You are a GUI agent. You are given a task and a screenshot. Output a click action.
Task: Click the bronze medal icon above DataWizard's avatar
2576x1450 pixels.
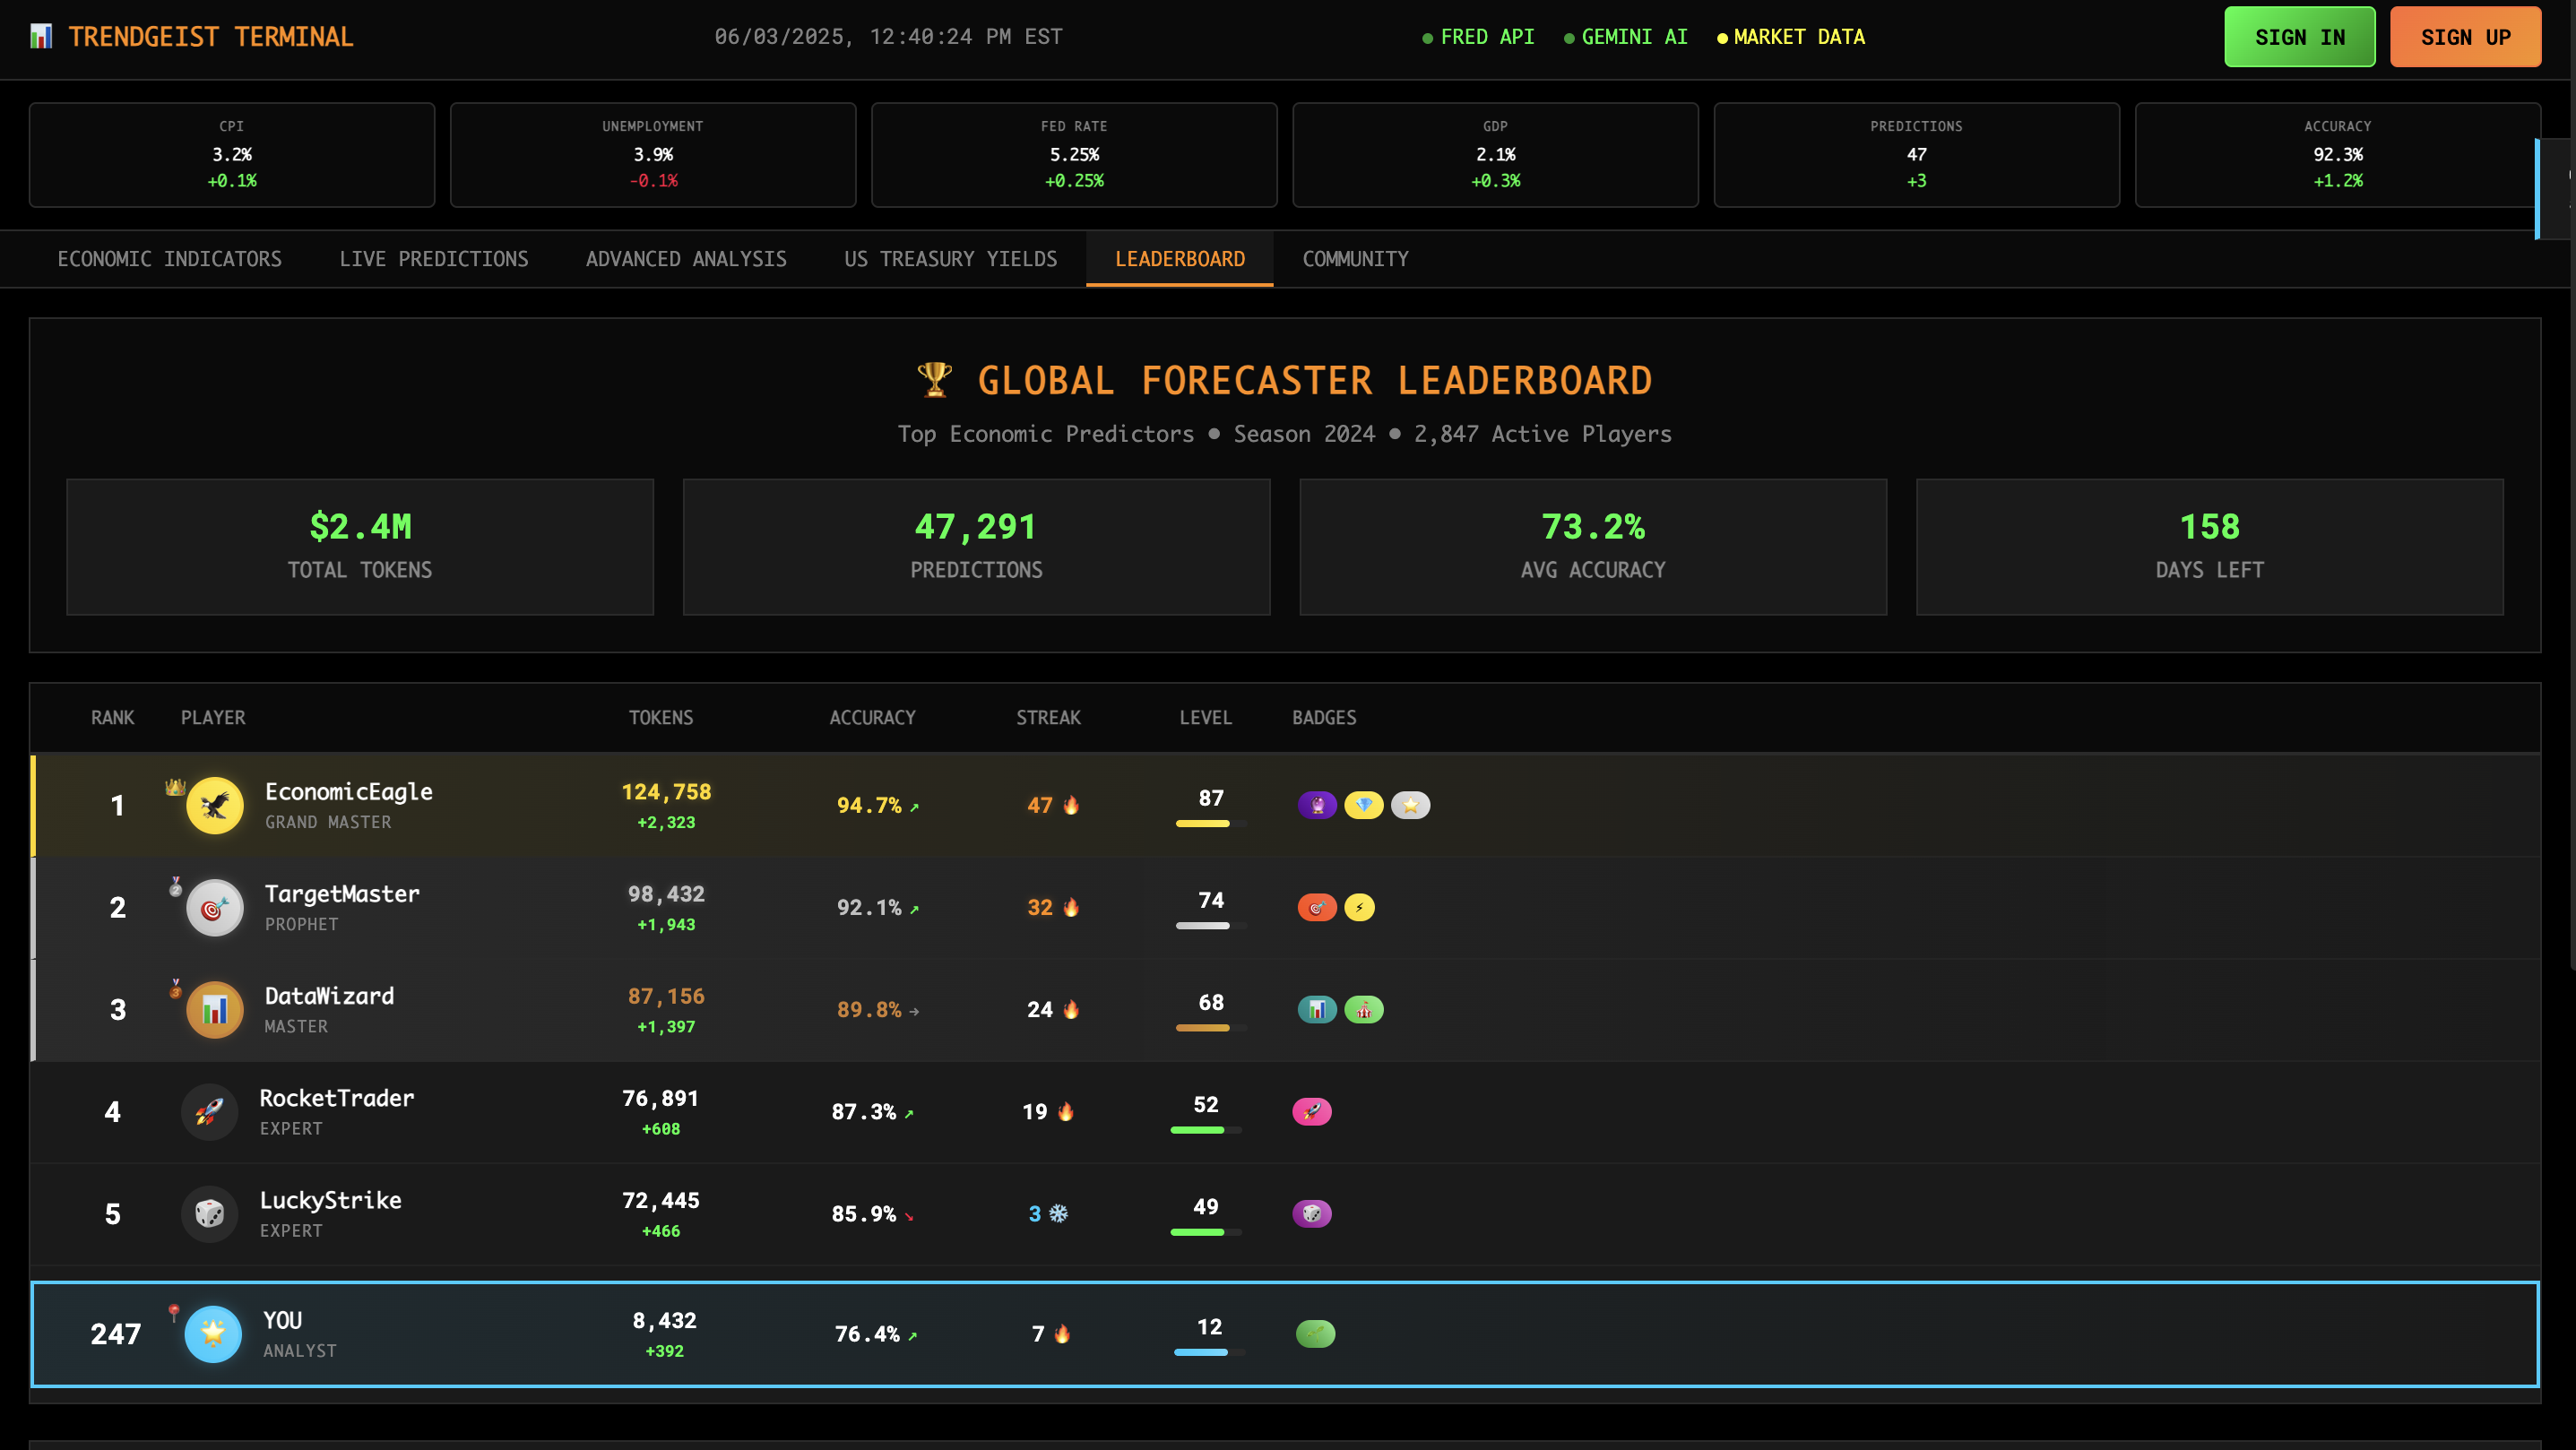[175, 988]
